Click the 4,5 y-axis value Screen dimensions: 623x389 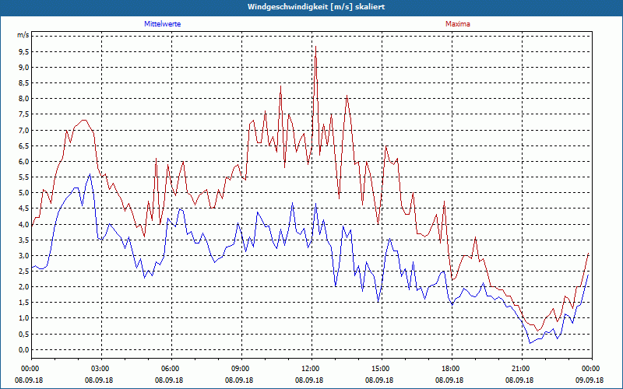tap(23, 209)
